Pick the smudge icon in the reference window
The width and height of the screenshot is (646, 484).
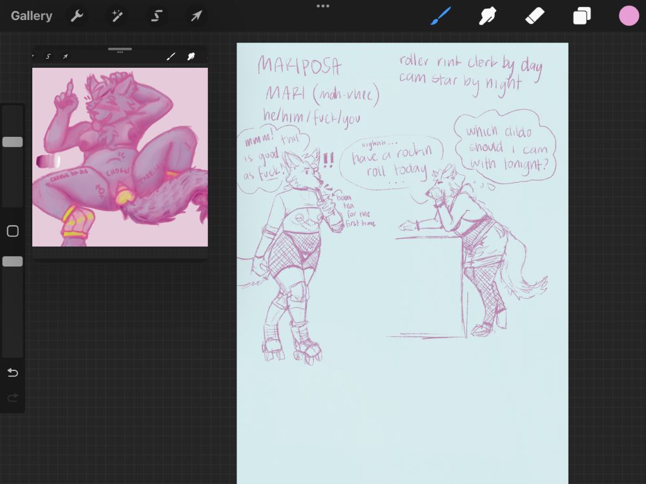pos(191,57)
